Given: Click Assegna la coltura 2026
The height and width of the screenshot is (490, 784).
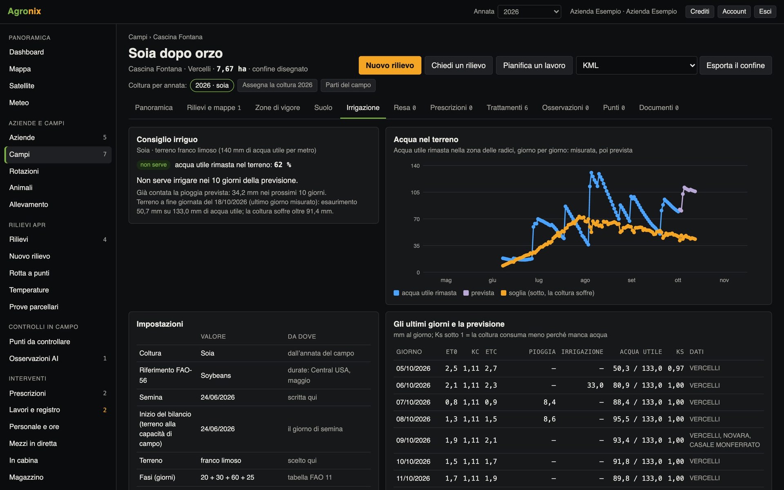Looking at the screenshot, I should tap(277, 85).
